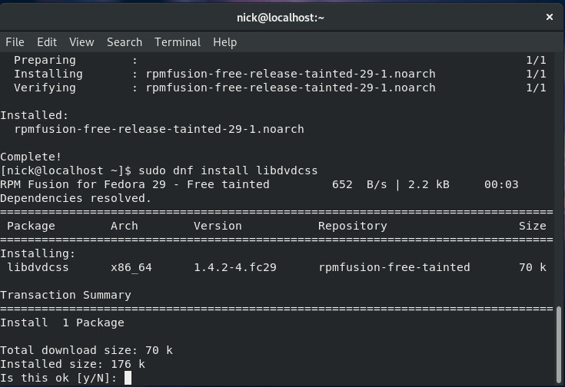Viewport: 565px width, 387px height.
Task: Click the 'Package' column header
Action: (31, 226)
